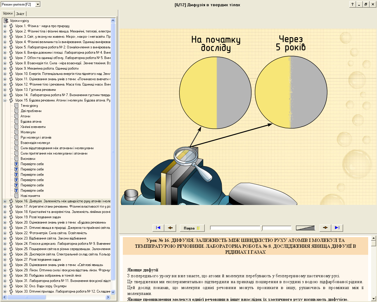
Task: Click the lesson tree's horizontal scroll right arrow
Action: [108, 297]
